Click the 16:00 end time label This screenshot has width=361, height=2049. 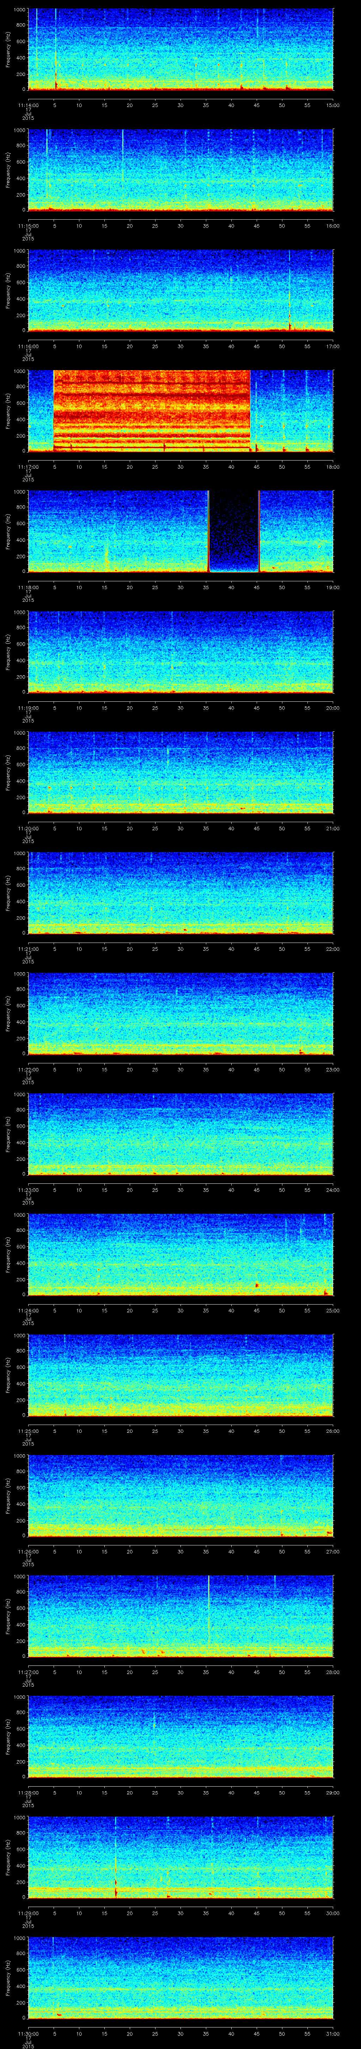(332, 226)
